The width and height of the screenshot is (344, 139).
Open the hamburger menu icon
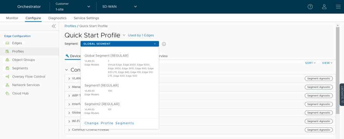pos(338,7)
